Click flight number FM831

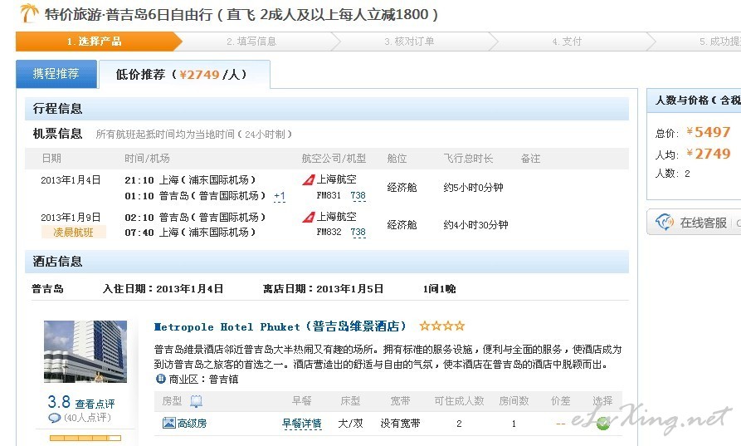pos(329,195)
